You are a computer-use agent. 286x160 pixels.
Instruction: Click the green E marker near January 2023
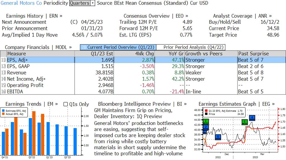click(x=245, y=122)
